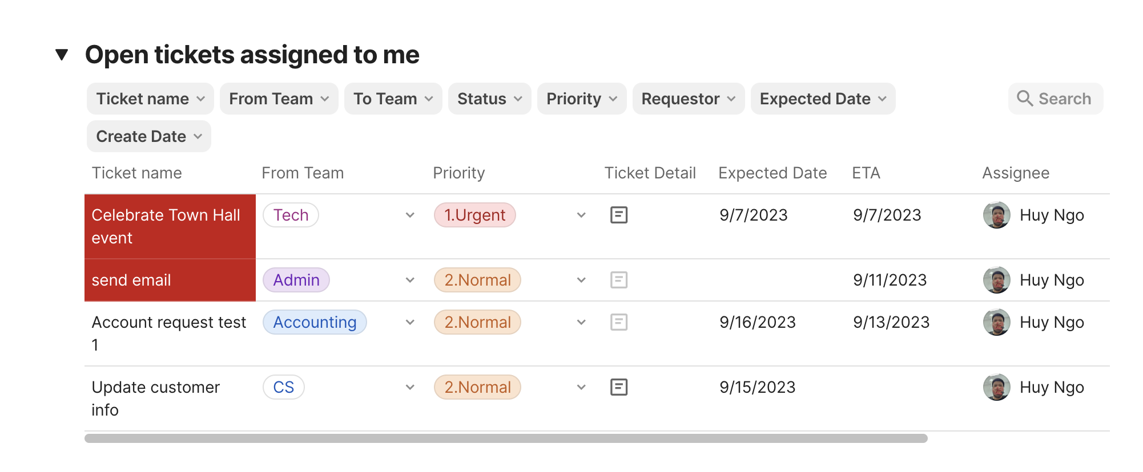The height and width of the screenshot is (472, 1143).
Task: Open From Team dropdown in Tech row
Action: 410,215
